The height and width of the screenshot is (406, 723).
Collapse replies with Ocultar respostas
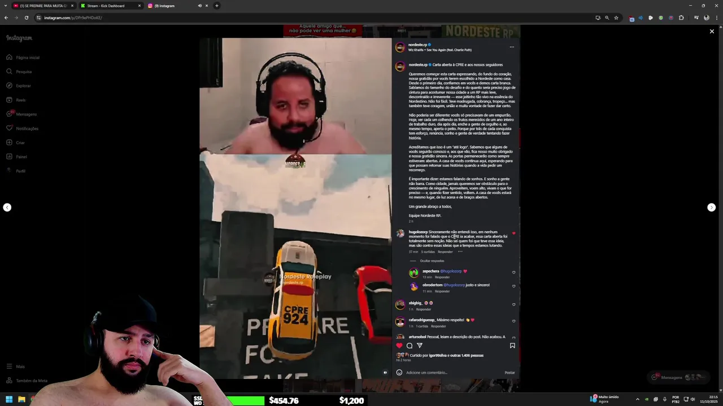point(432,261)
